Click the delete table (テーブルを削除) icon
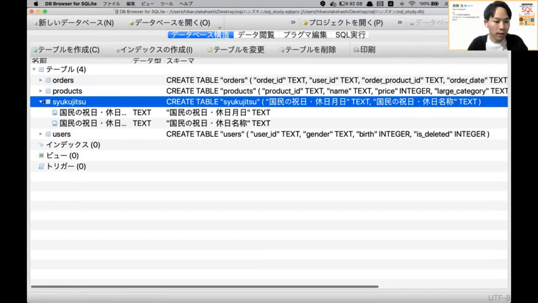The width and height of the screenshot is (538, 303). coord(282,50)
